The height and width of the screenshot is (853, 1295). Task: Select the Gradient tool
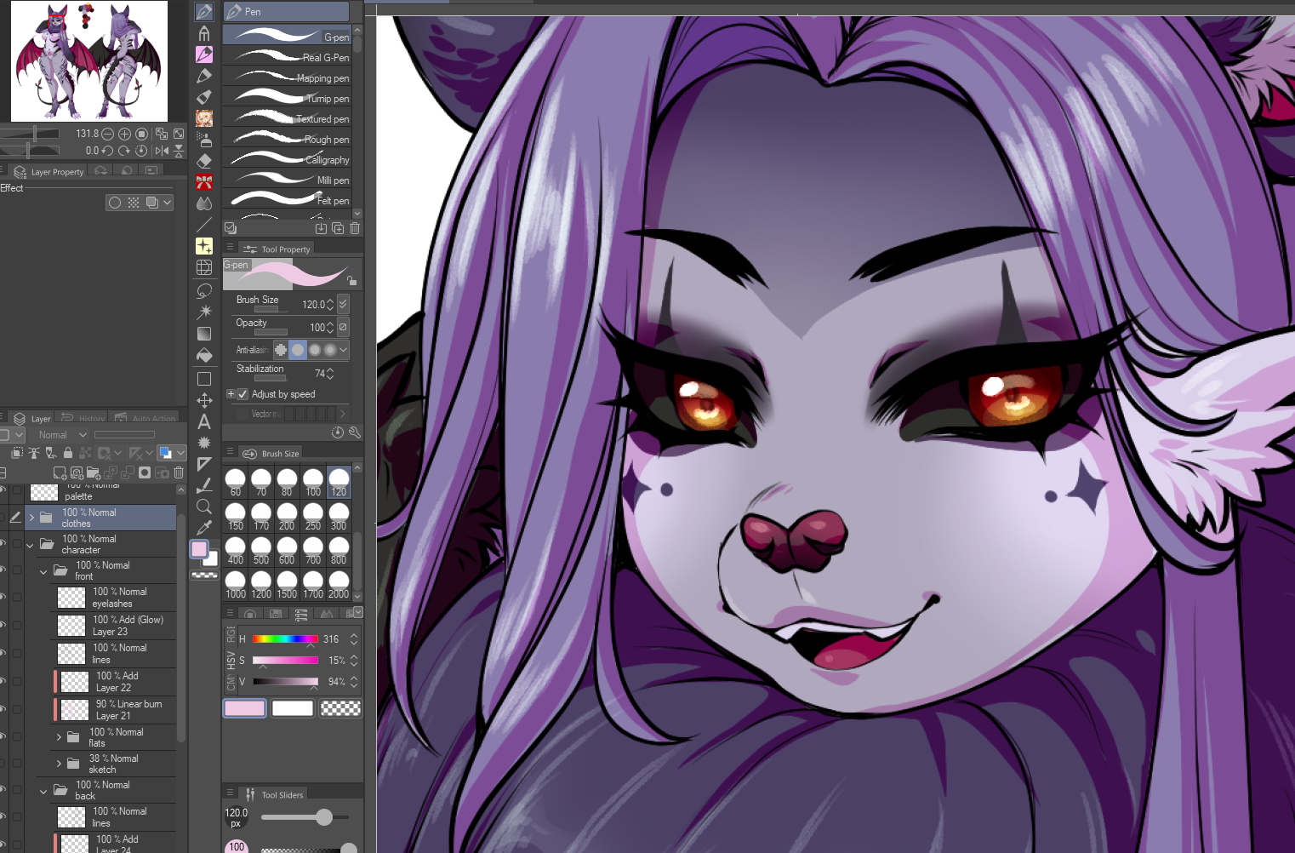pos(204,334)
